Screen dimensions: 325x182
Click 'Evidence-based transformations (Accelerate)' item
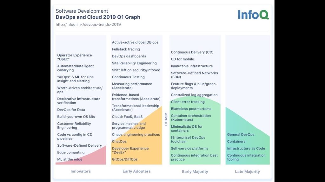(136, 97)
